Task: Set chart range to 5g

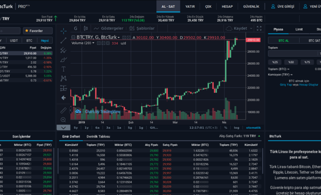Action: 130,127
